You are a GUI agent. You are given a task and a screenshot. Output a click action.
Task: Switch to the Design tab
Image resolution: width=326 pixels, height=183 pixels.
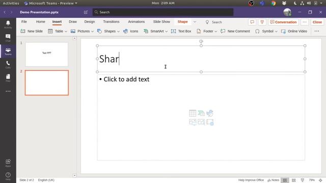[x=90, y=21]
